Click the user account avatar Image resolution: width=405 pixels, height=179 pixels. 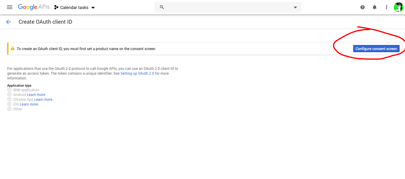pos(398,7)
